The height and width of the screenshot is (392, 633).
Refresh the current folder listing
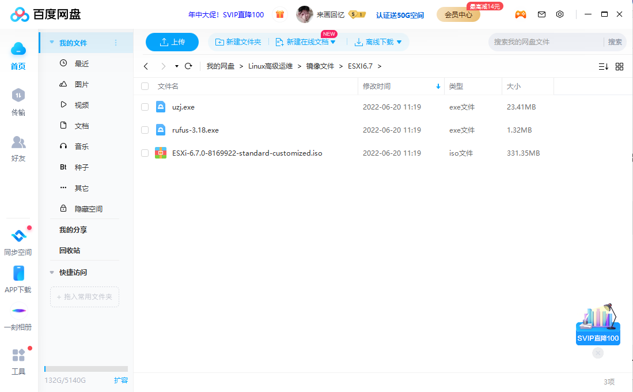tap(188, 66)
